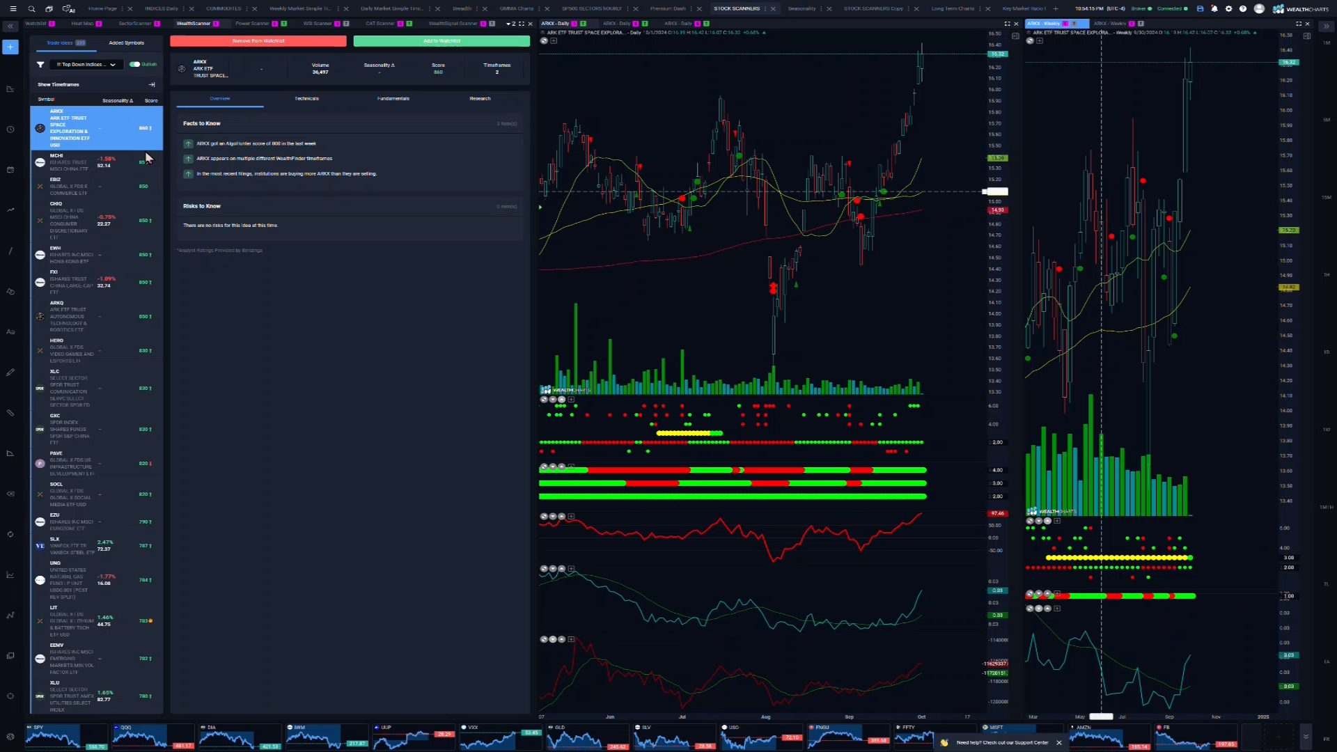Toggle the Bullish switch
This screenshot has height=752, width=1337.
pyautogui.click(x=134, y=65)
